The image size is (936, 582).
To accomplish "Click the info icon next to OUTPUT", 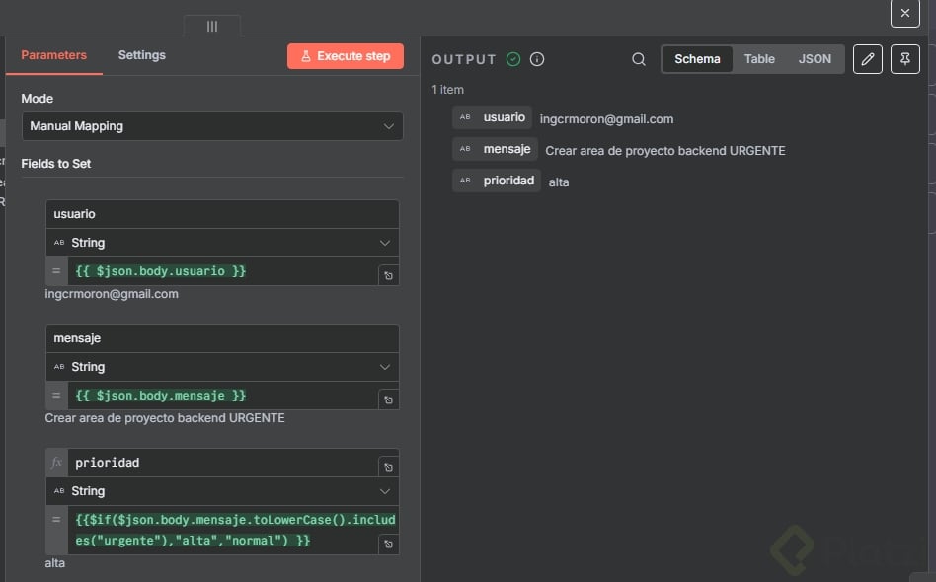I will click(537, 59).
